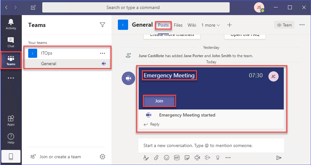Viewport: 311px width, 165px height.
Task: Open the Activity feed
Action: pyautogui.click(x=11, y=24)
